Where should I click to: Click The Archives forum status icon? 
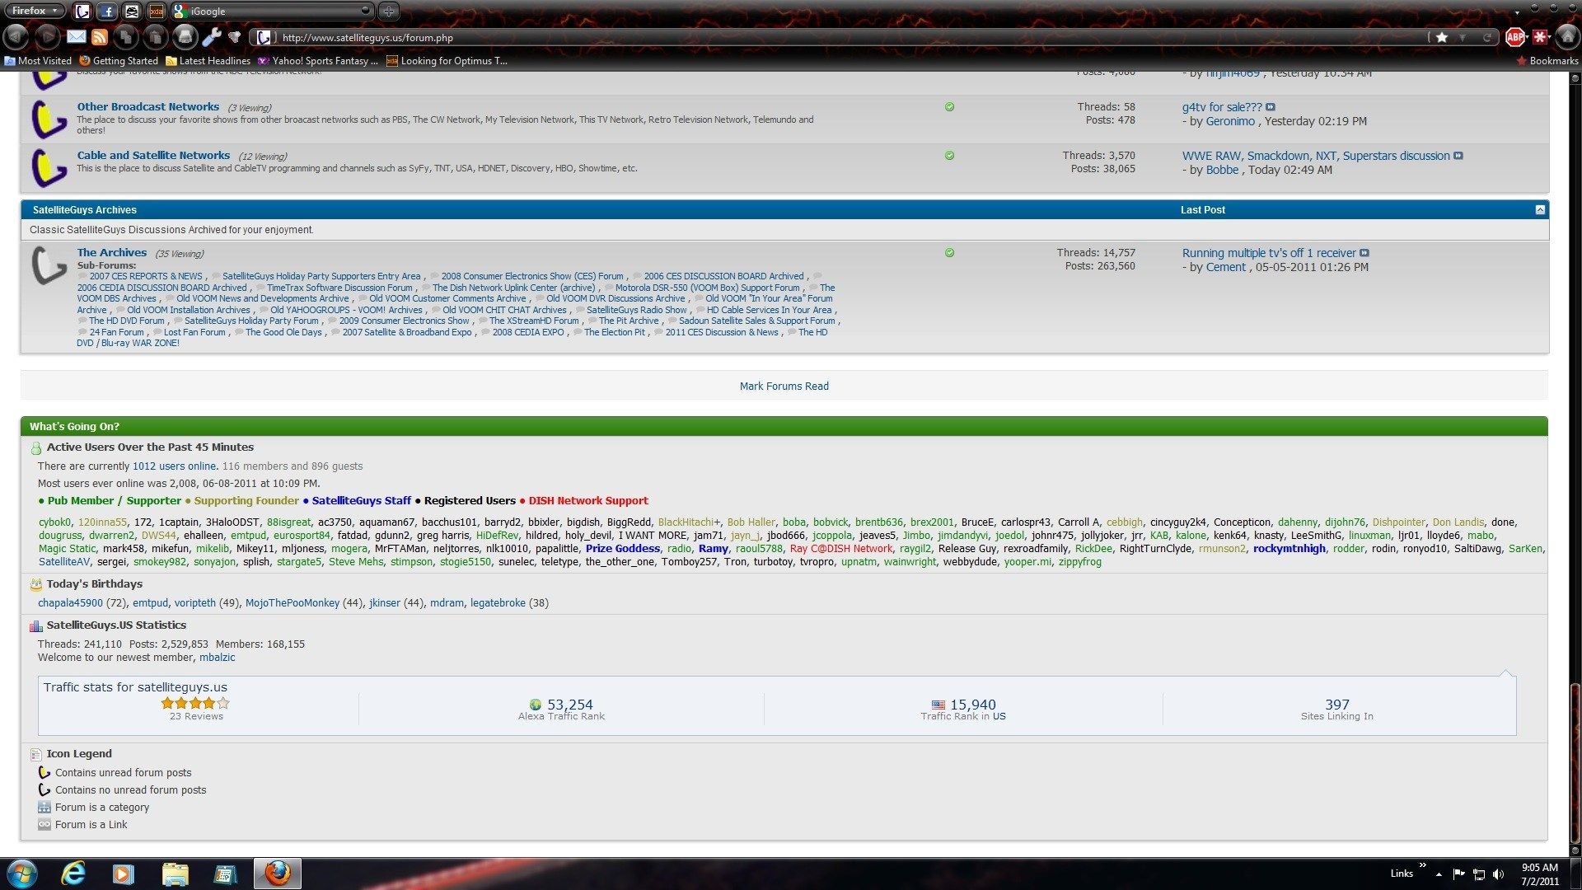(x=49, y=265)
